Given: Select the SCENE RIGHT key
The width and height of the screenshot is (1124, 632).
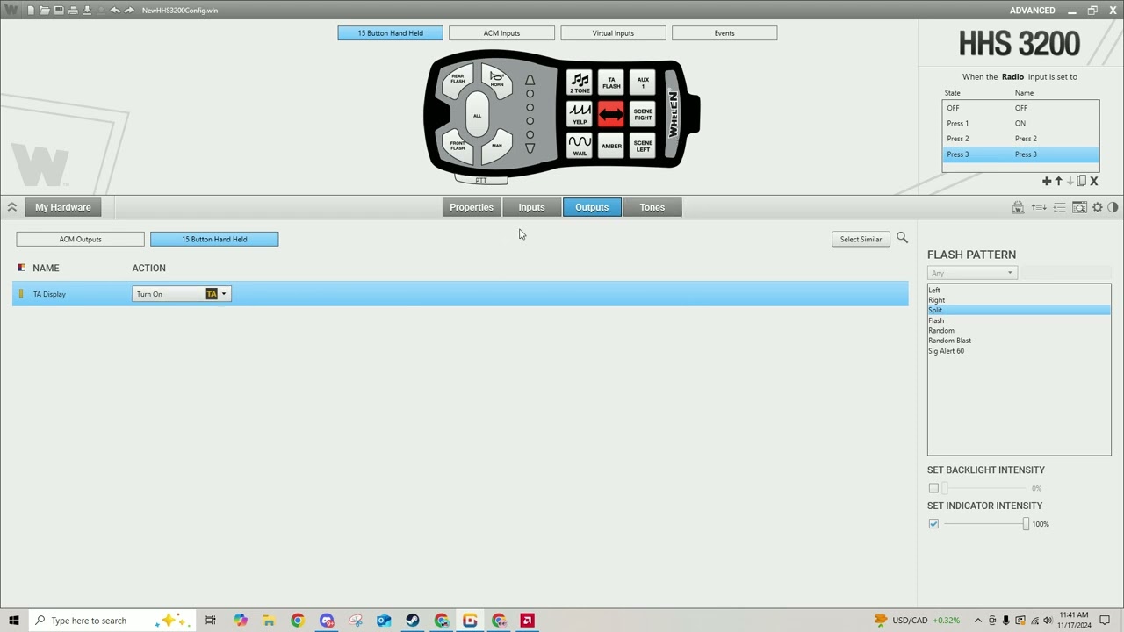Looking at the screenshot, I should [643, 114].
